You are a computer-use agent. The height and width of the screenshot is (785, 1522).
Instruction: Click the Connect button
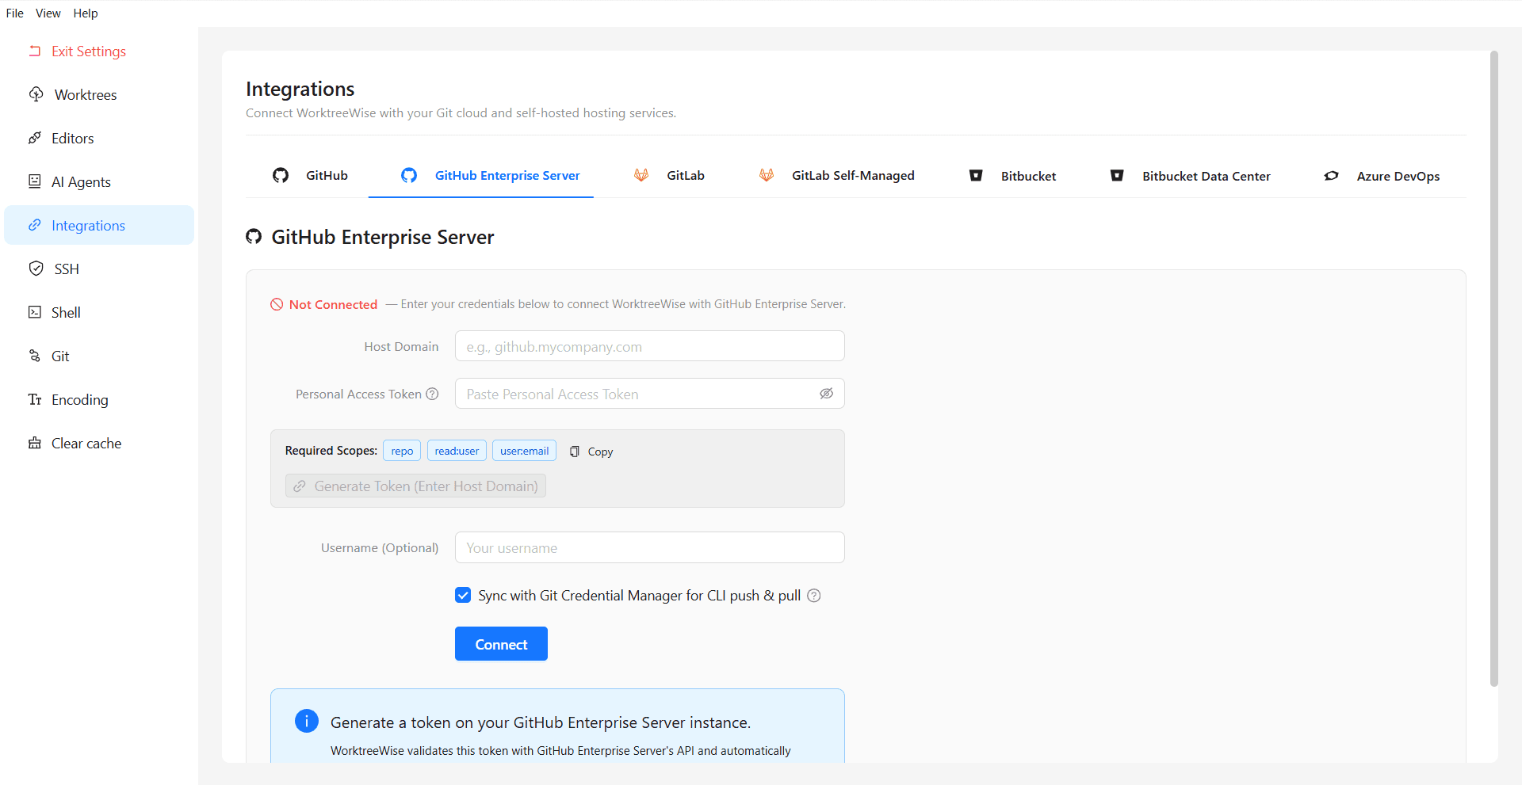point(501,644)
